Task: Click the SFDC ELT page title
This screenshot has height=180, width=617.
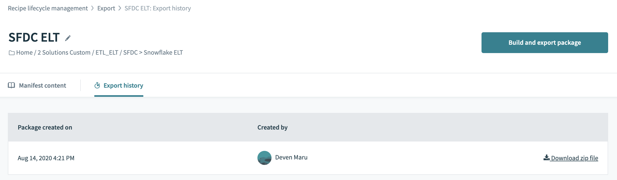Action: [34, 37]
